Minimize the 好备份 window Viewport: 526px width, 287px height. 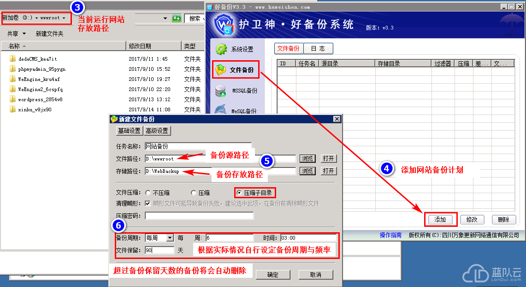[x=504, y=7]
